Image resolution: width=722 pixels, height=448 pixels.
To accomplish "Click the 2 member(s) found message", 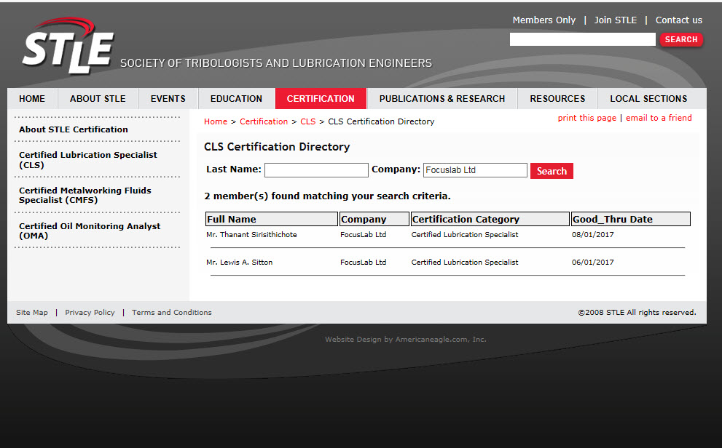I will click(x=327, y=196).
